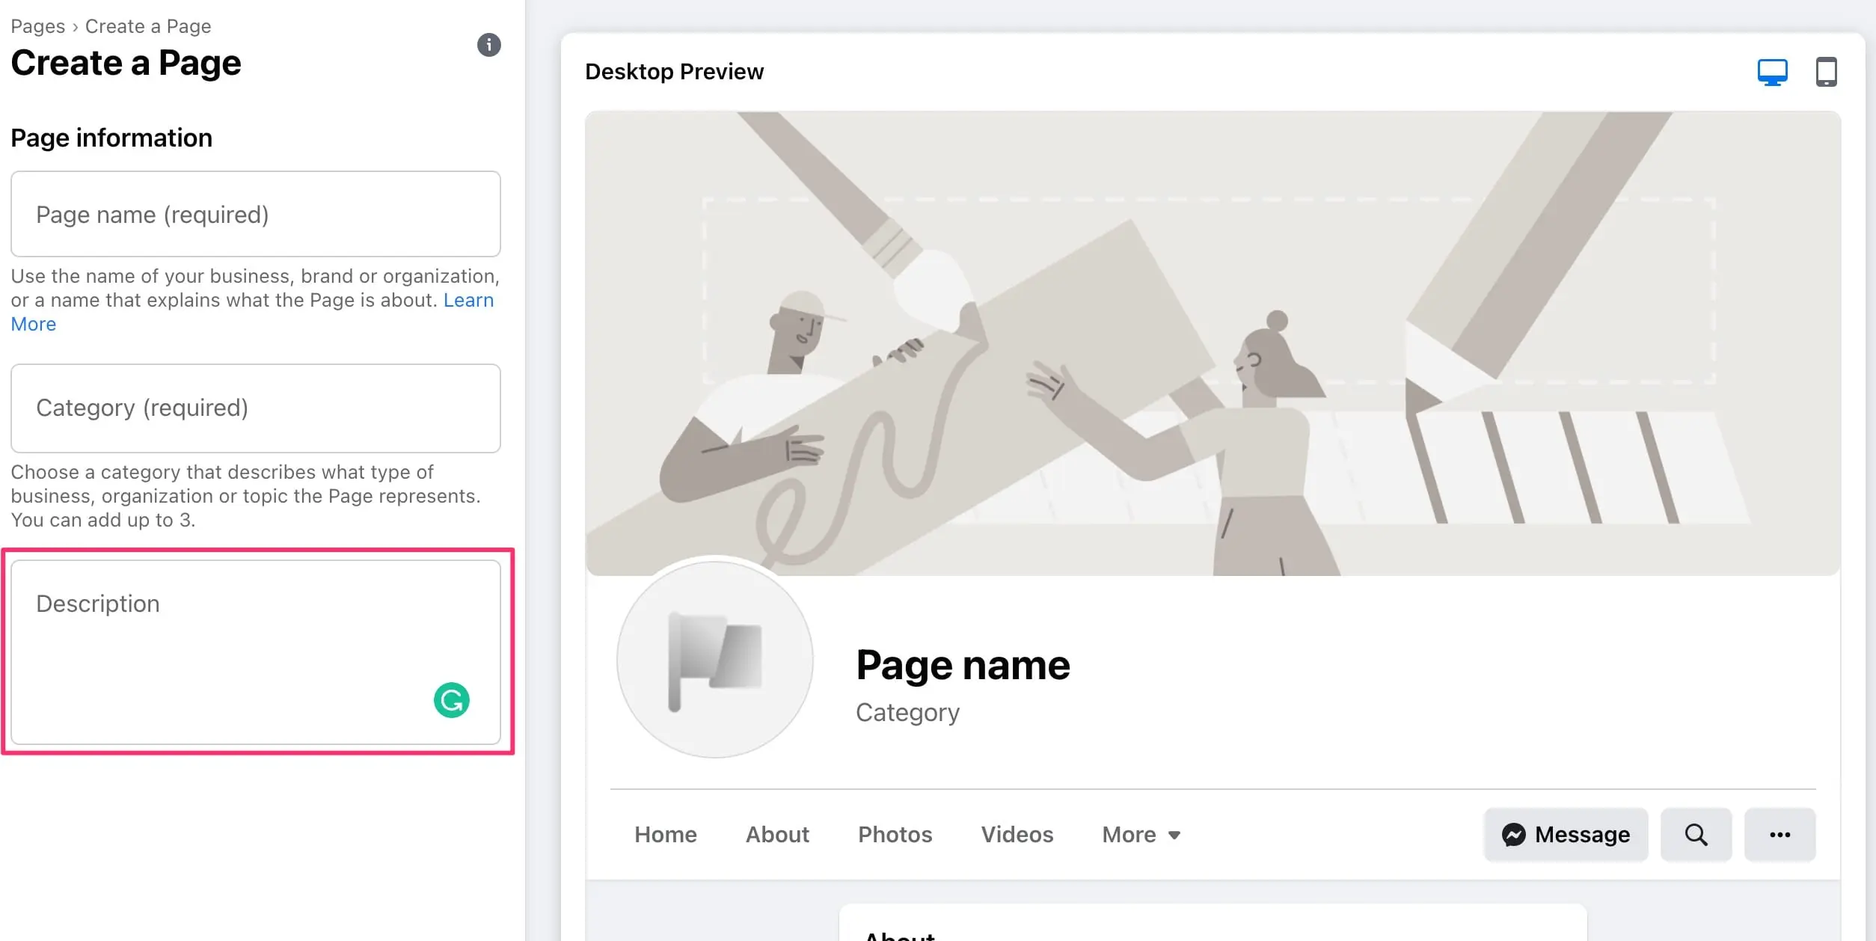This screenshot has width=1876, height=941.
Task: Select the Photos tab
Action: [895, 835]
